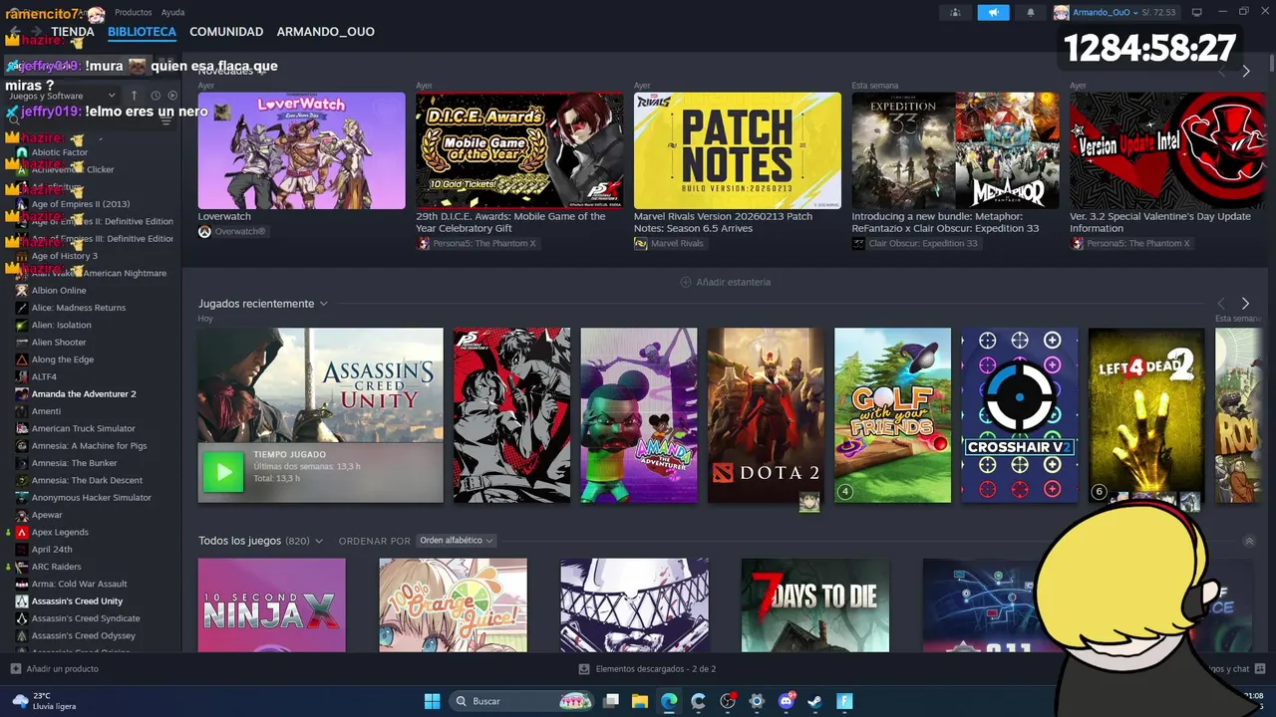
Task: Select Alice: Madness Returns in library list
Action: [x=79, y=308]
